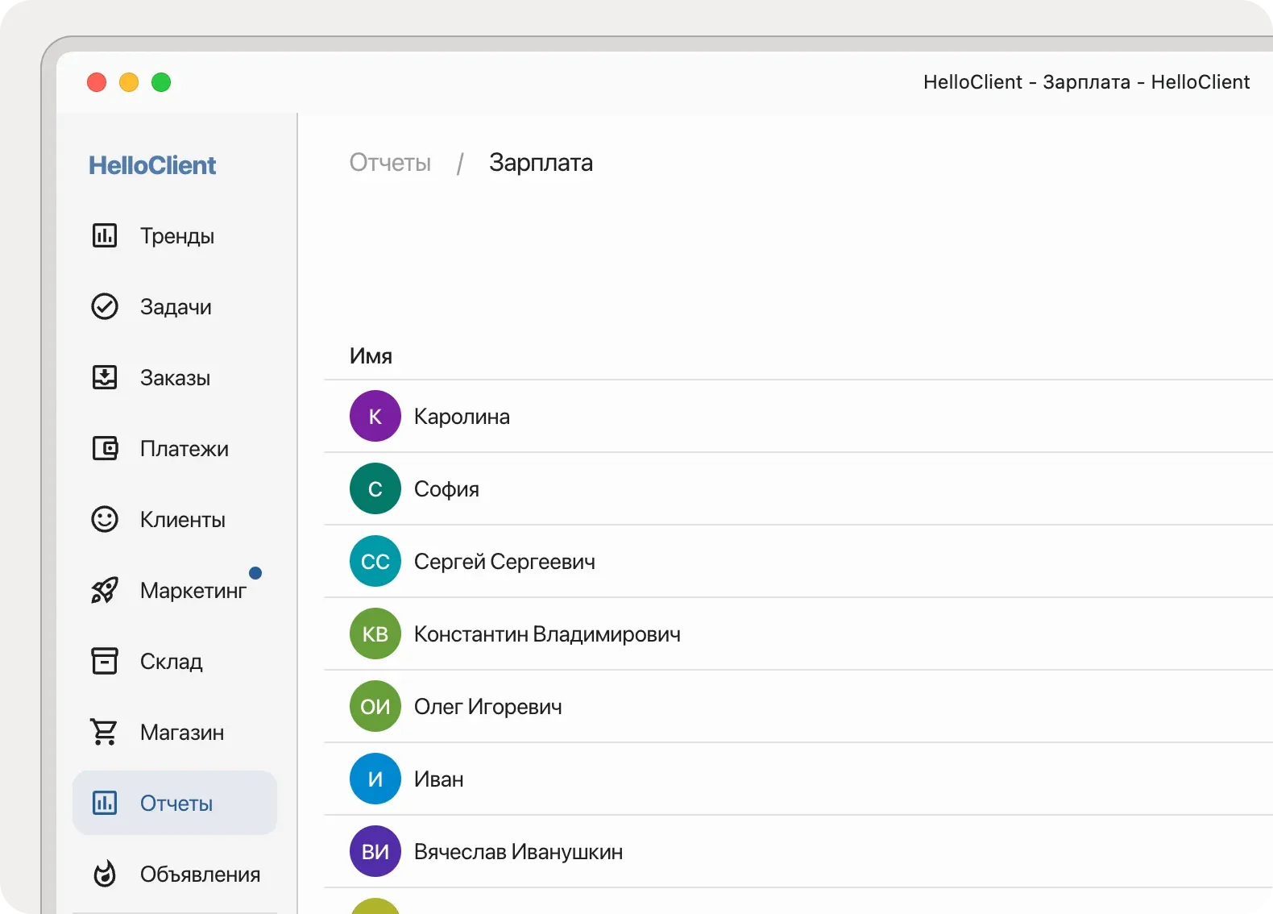Click the purple К avatar for Каролина

pyautogui.click(x=375, y=416)
